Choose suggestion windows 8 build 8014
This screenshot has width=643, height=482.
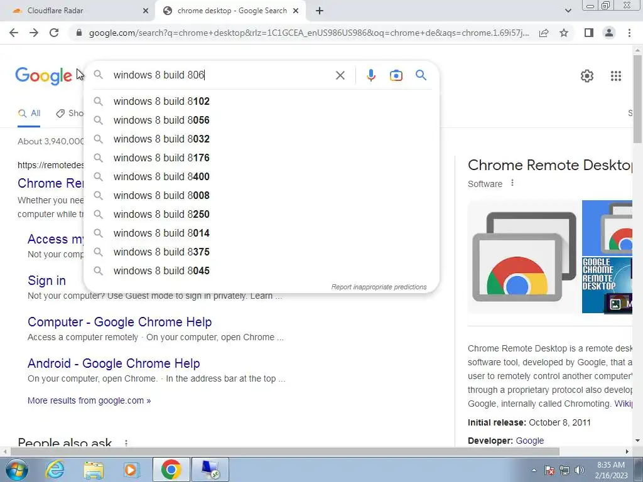point(261,233)
